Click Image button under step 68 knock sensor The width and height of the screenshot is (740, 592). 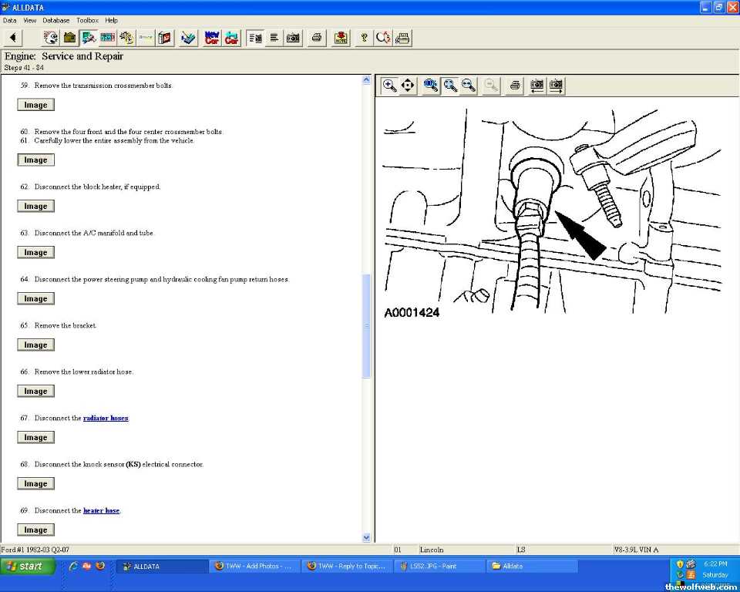click(x=35, y=484)
